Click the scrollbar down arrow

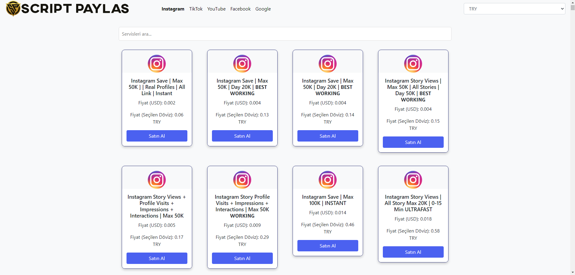point(573,273)
